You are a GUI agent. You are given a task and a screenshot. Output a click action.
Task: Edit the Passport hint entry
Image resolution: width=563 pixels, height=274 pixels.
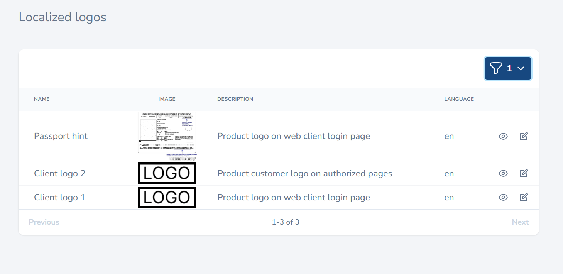click(524, 136)
